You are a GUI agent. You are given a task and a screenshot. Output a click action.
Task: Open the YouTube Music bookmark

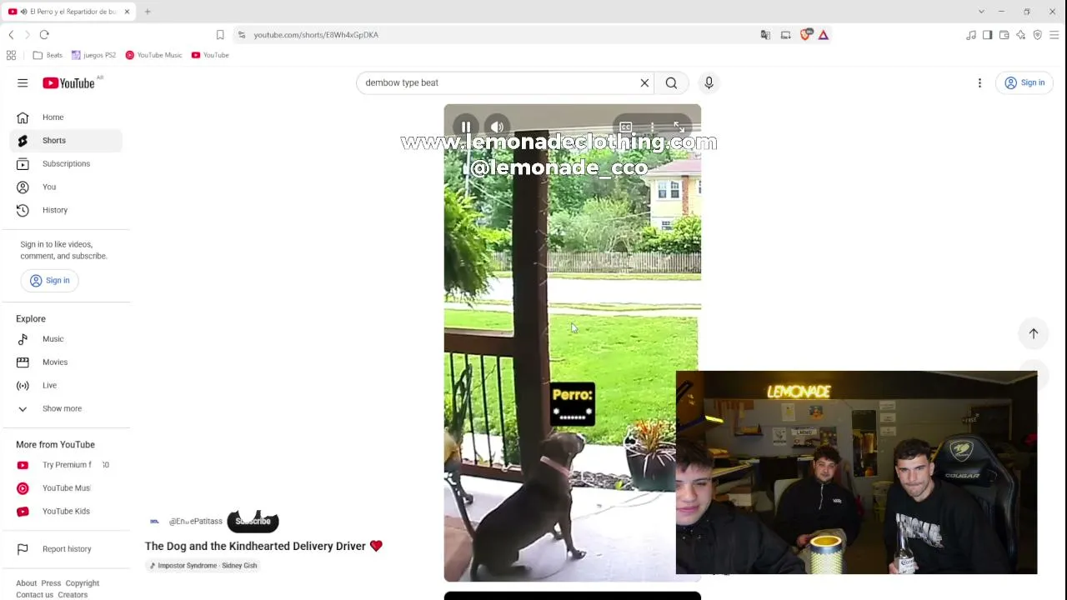pos(153,55)
